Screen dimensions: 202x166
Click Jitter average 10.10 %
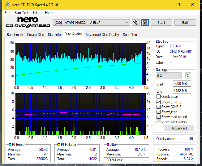pos(140,150)
